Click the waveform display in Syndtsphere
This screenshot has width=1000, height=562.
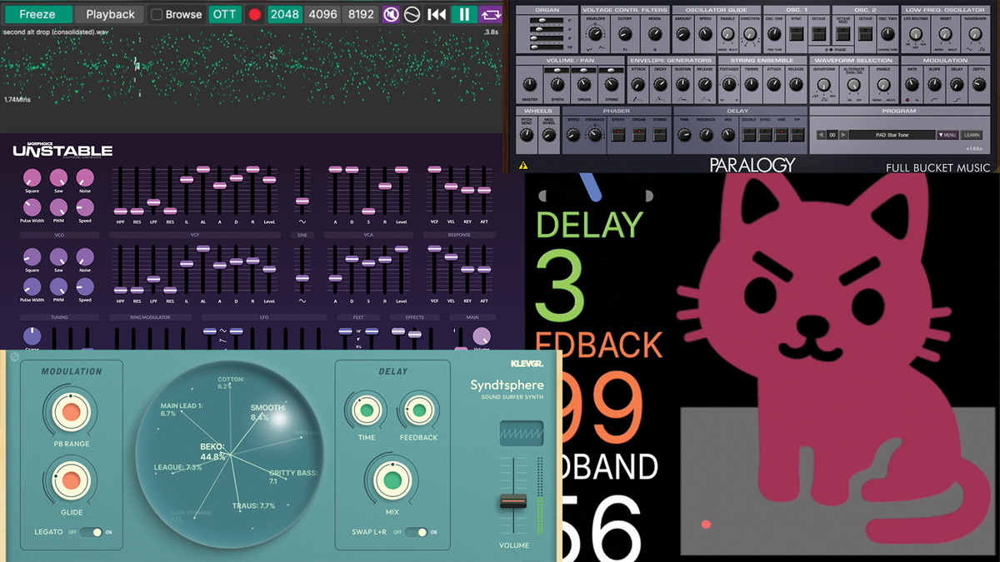(x=521, y=434)
